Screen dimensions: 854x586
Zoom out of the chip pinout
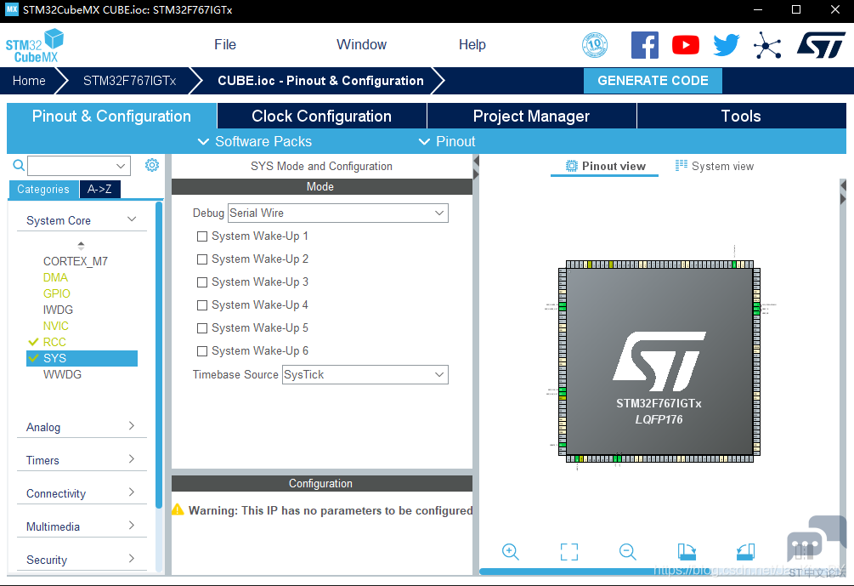[x=627, y=552]
